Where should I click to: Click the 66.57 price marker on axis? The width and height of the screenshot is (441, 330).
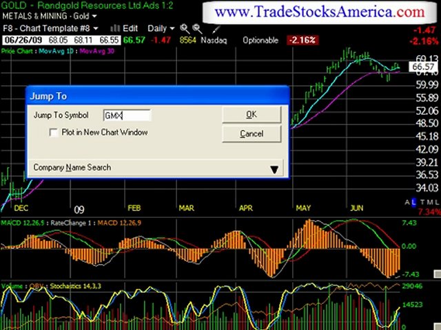point(423,67)
